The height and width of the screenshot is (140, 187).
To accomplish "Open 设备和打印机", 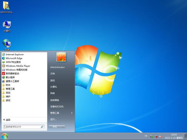I will [x=57, y=107].
